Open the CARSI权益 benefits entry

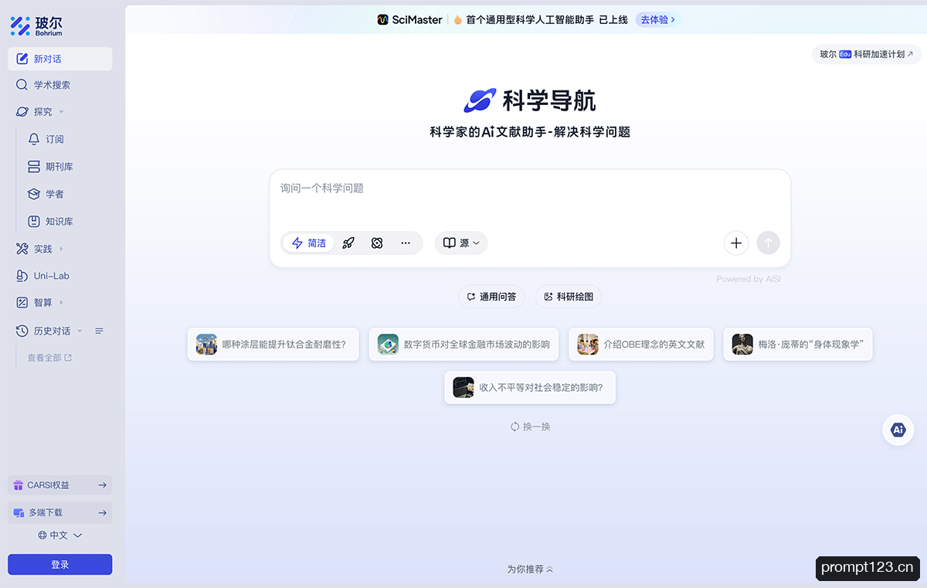tap(60, 485)
